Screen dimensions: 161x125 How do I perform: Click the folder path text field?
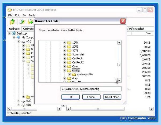pyautogui.click(x=91, y=89)
